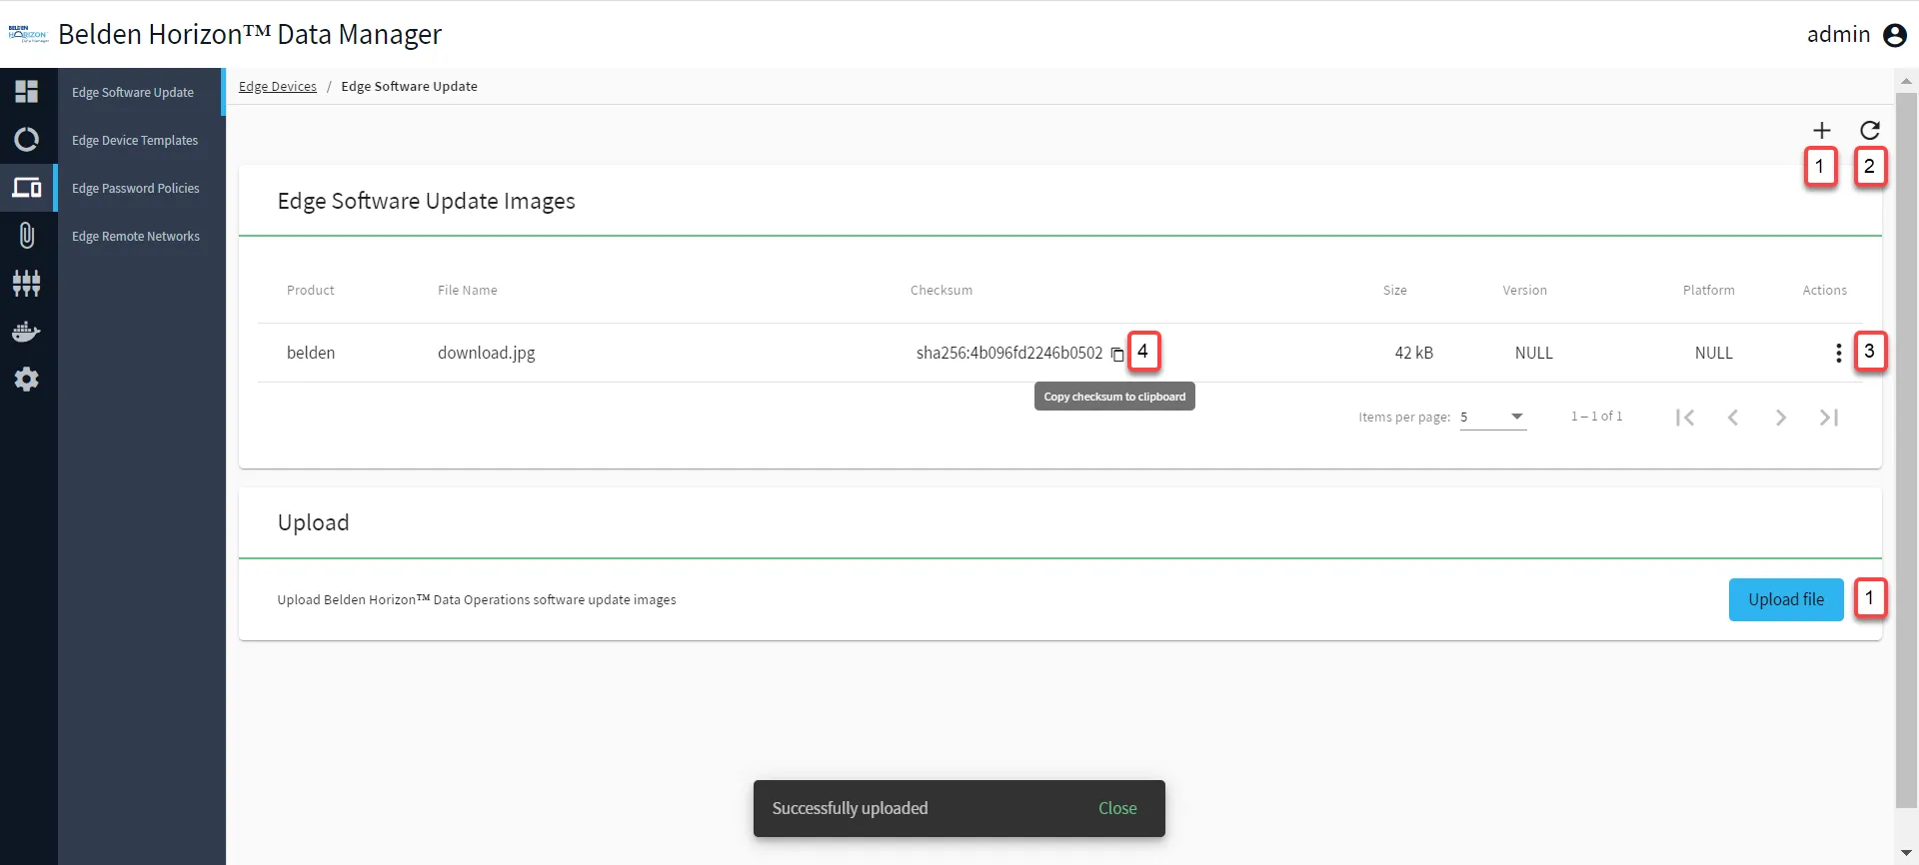This screenshot has height=865, width=1919.
Task: Click the Size column header
Action: [x=1395, y=291]
